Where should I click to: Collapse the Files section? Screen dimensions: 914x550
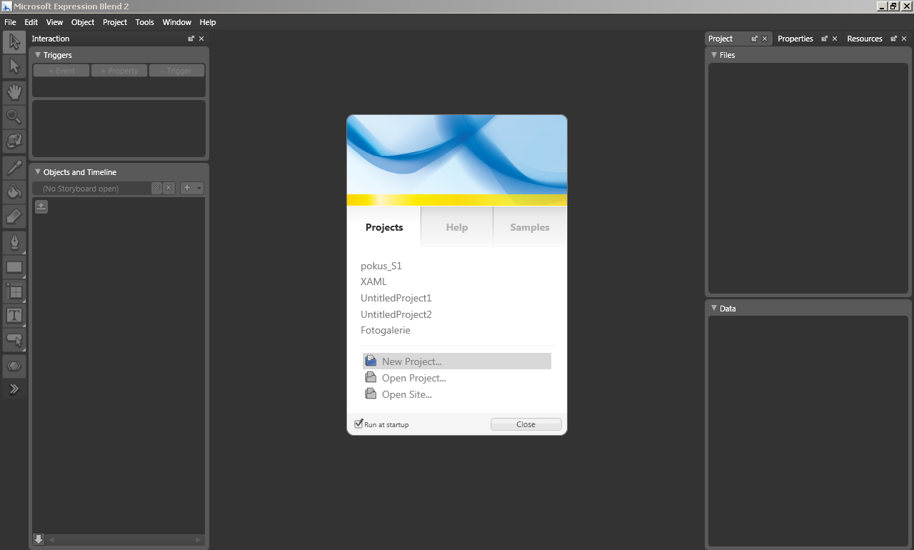714,55
